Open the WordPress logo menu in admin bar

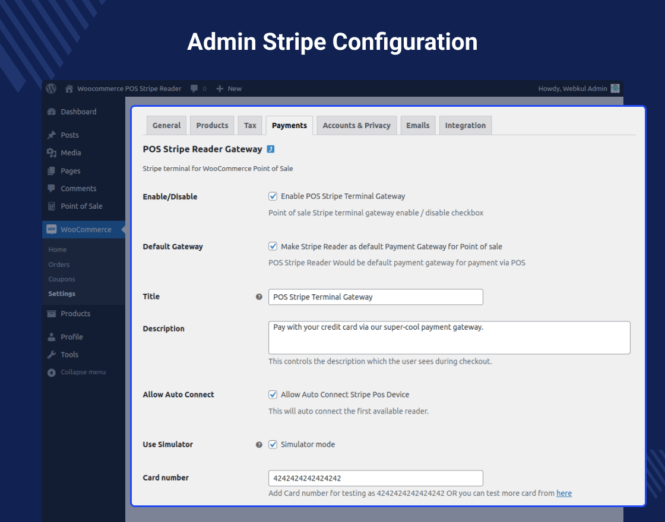pyautogui.click(x=51, y=88)
